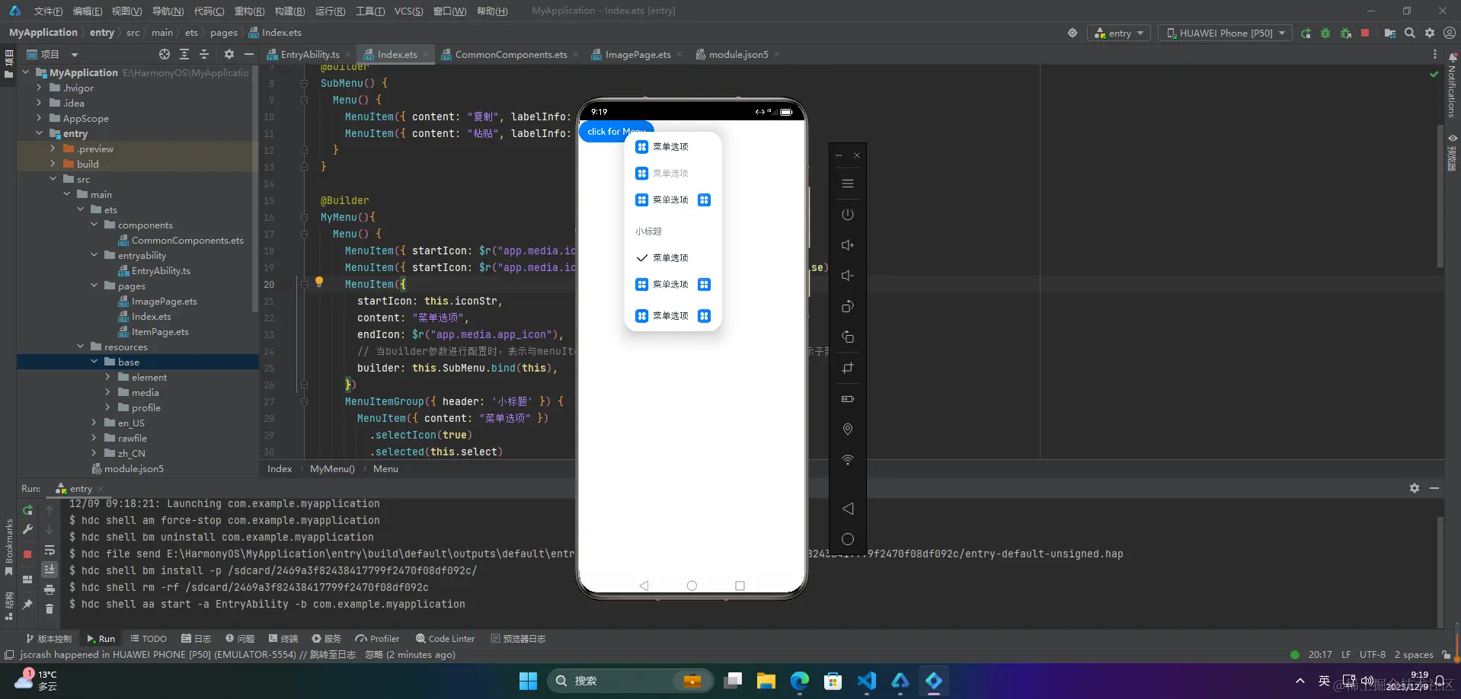Open search everywhere magnifier icon

tap(1410, 34)
